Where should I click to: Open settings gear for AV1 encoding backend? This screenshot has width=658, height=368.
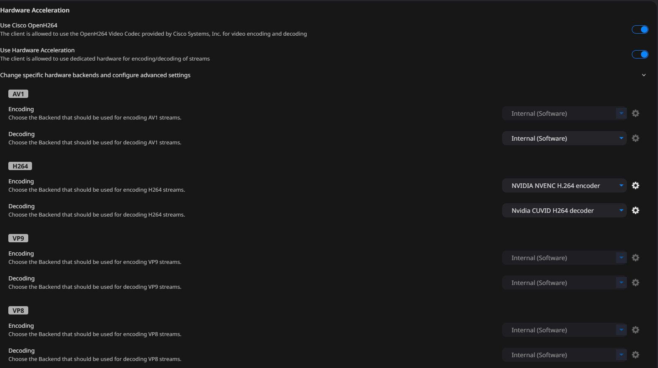(x=636, y=113)
